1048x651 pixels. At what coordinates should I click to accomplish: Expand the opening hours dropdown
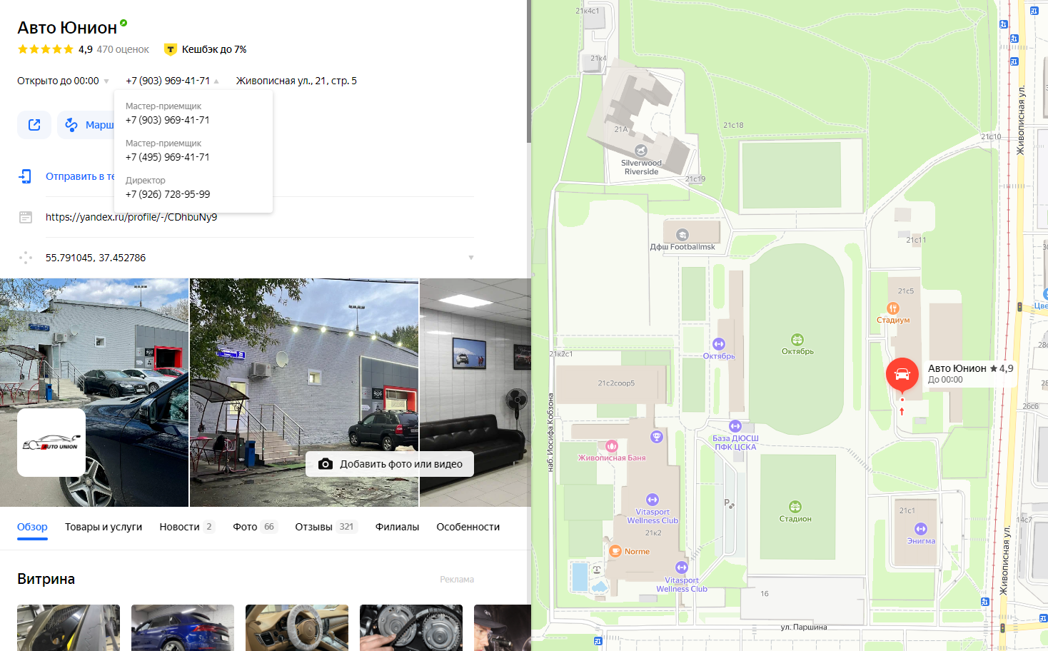(106, 81)
